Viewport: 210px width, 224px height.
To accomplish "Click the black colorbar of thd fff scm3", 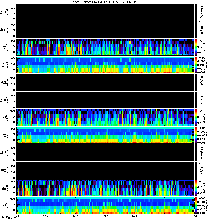I will pyautogui.click(x=196, y=100).
